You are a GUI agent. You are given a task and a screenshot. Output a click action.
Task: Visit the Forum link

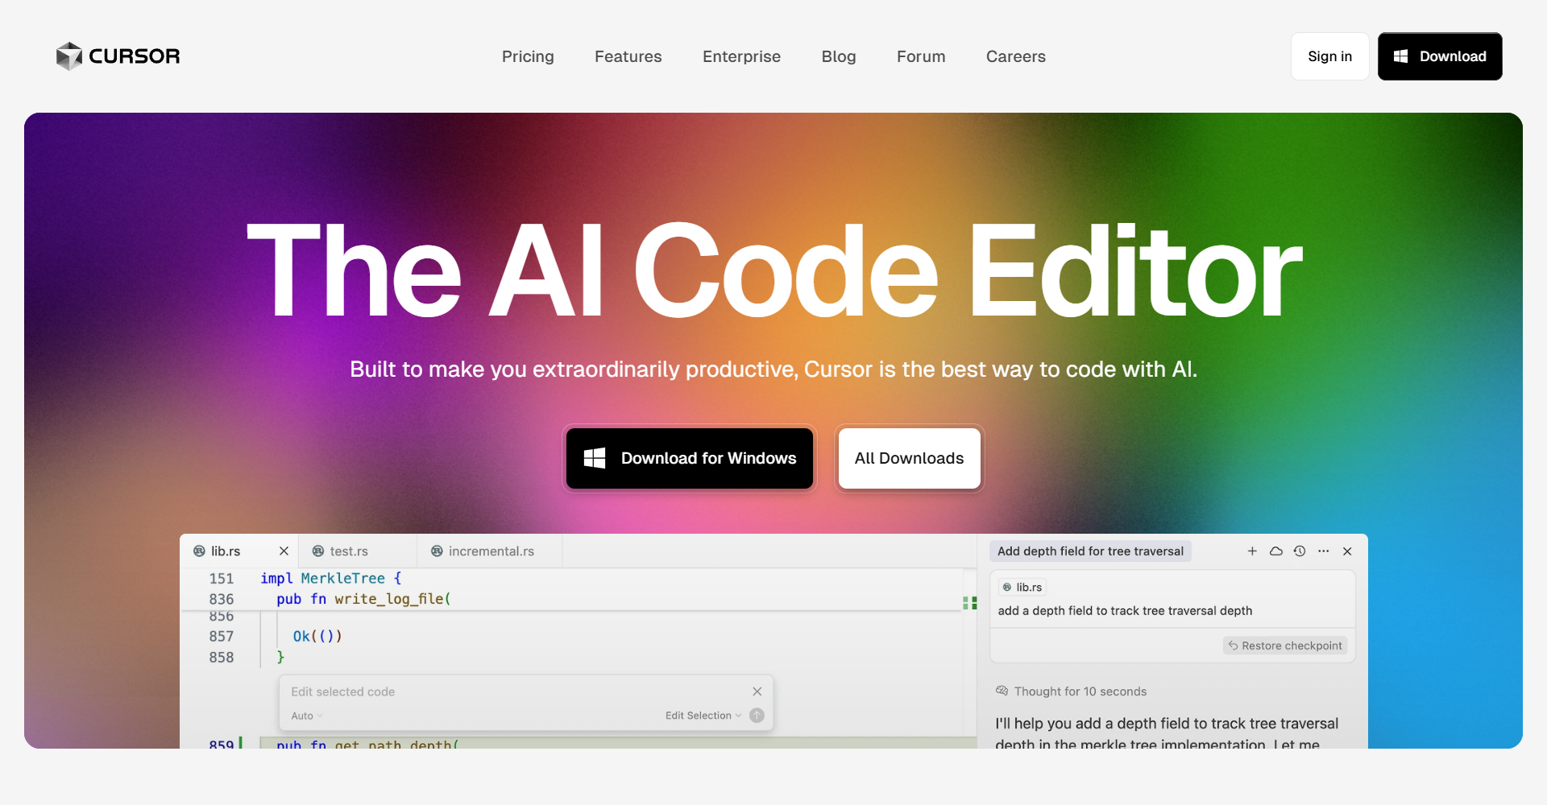pos(921,56)
